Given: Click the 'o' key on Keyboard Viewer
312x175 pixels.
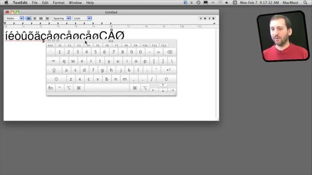Looking at the screenshot, I should click(136, 61).
